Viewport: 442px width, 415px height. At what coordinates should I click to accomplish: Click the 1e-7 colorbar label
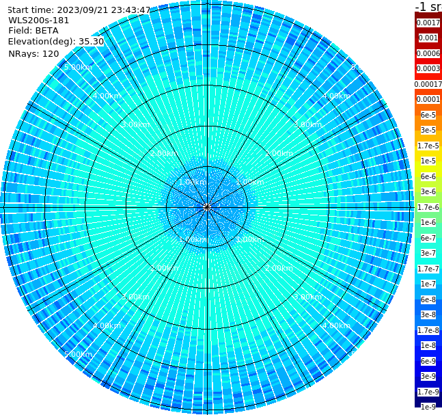[428, 284]
